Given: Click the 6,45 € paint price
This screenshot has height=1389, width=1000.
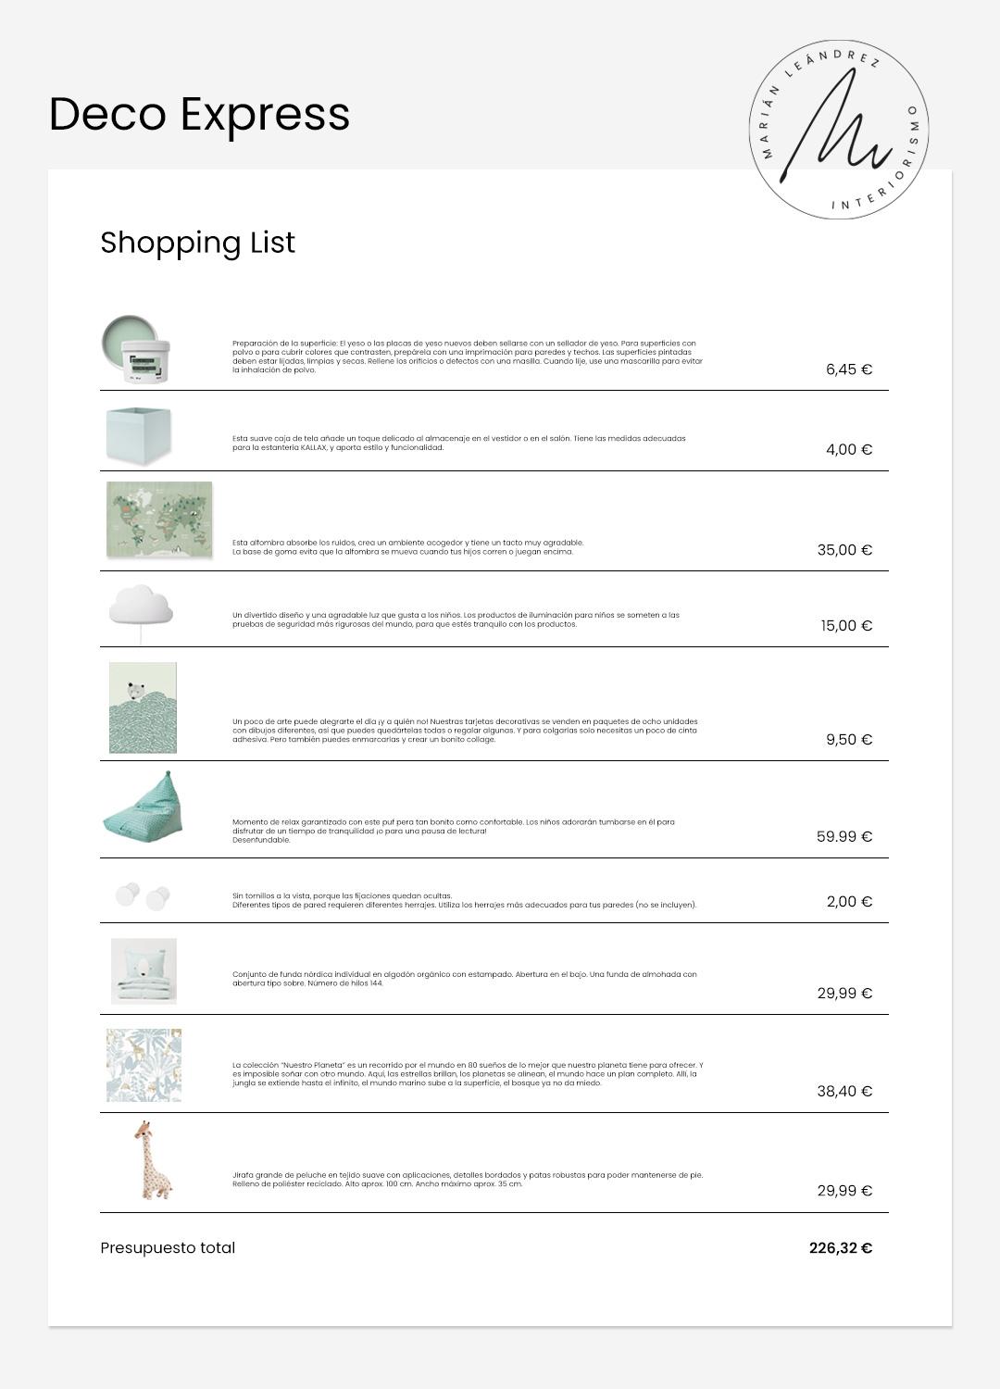Looking at the screenshot, I should pos(848,369).
